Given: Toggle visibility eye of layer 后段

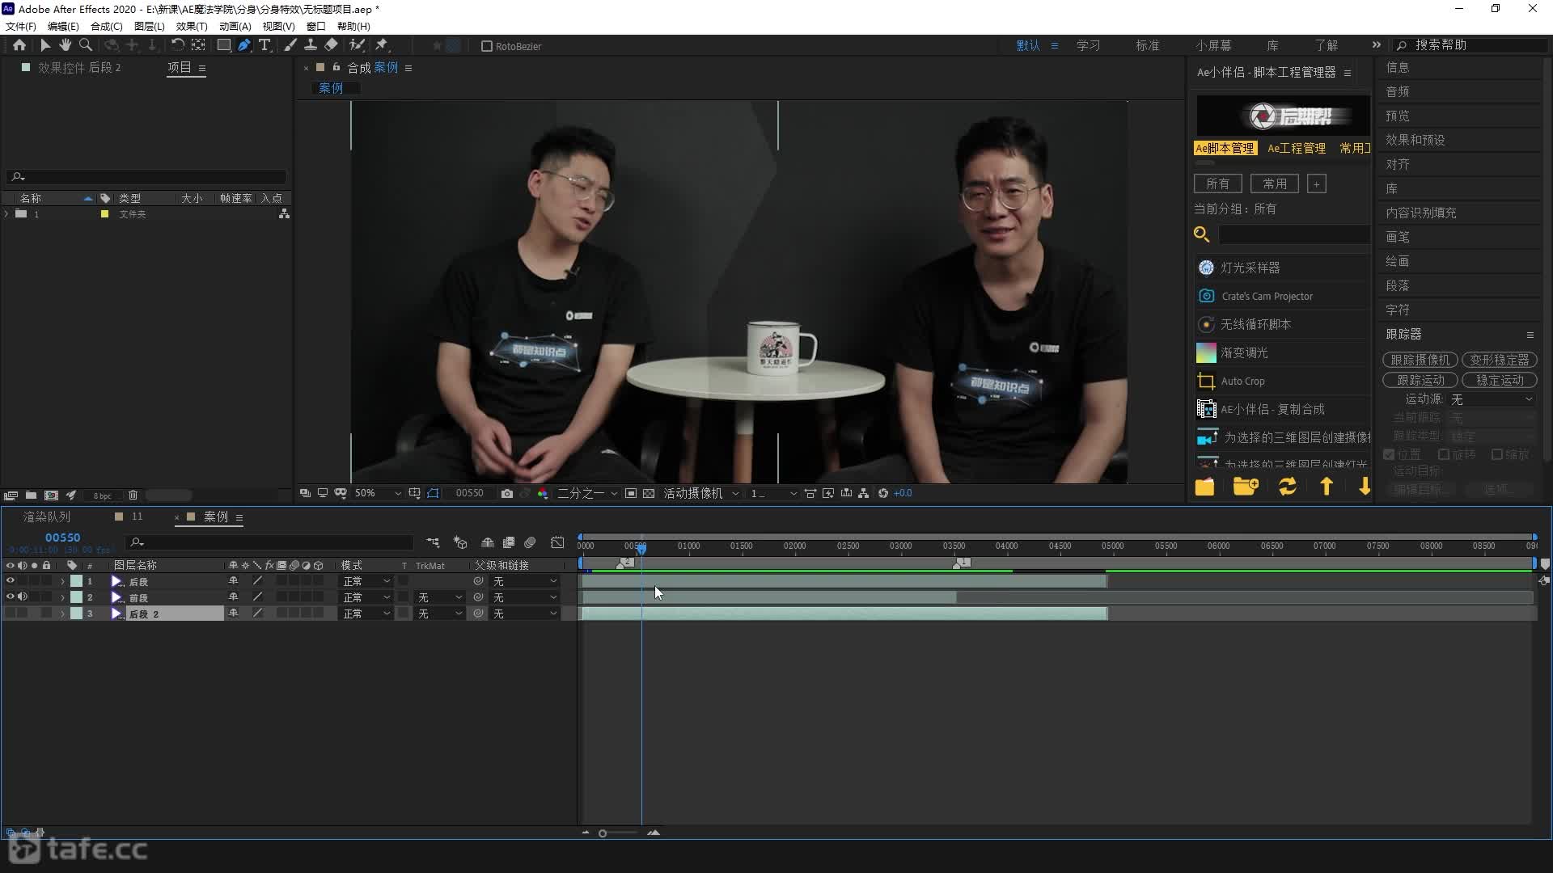Looking at the screenshot, I should tap(11, 581).
